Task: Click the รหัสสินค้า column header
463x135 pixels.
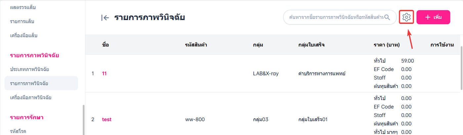Action: (196, 45)
